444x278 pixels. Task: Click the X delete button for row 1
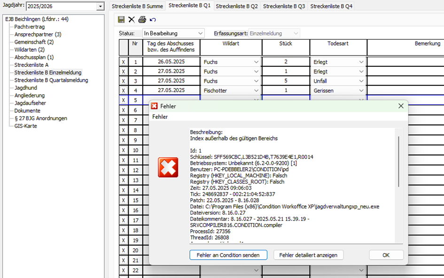click(x=124, y=62)
